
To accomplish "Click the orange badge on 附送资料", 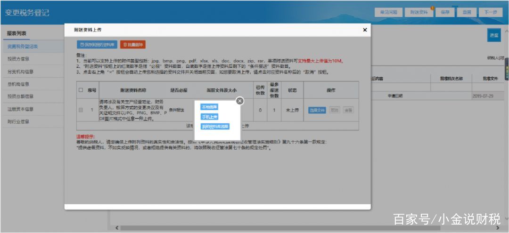I will pos(432,8).
